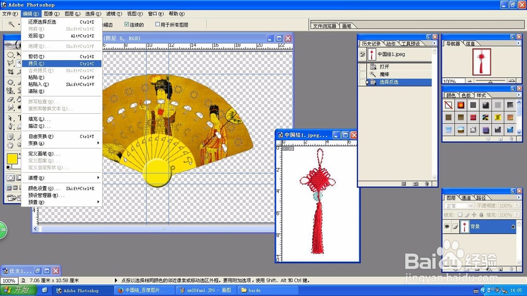Click delete style trash icon in styles panel
The image size is (527, 296).
[x=511, y=139]
